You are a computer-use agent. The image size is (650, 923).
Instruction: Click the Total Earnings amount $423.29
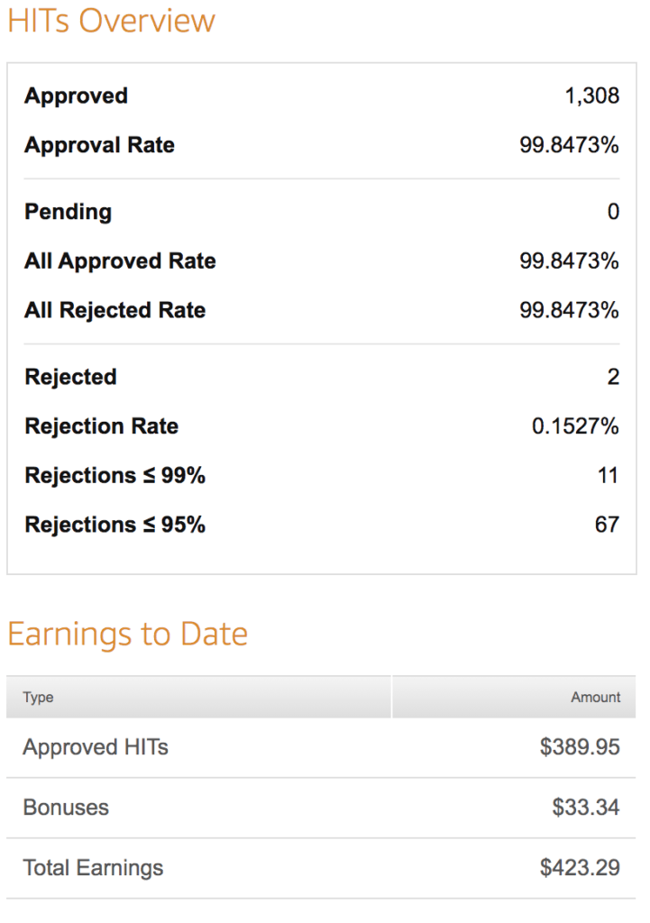[x=580, y=868]
